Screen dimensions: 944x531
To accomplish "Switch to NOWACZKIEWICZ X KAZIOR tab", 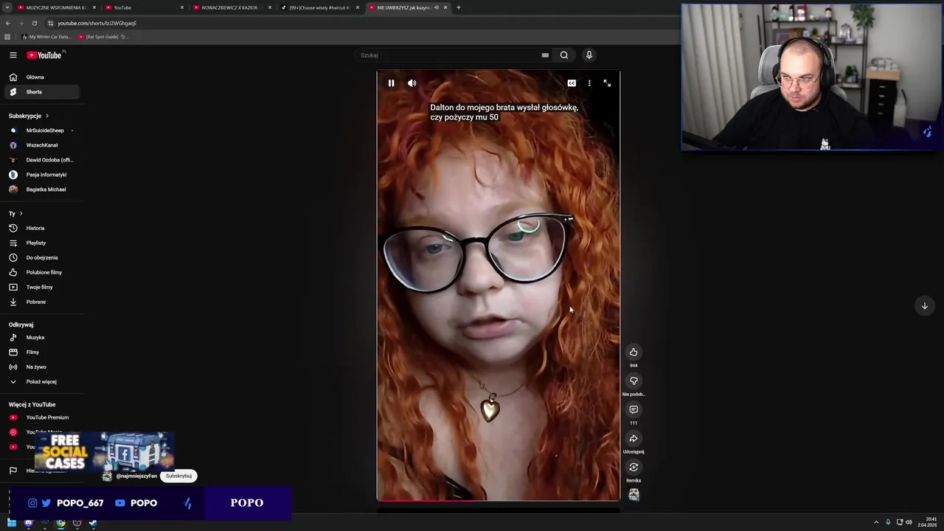I will (x=232, y=7).
